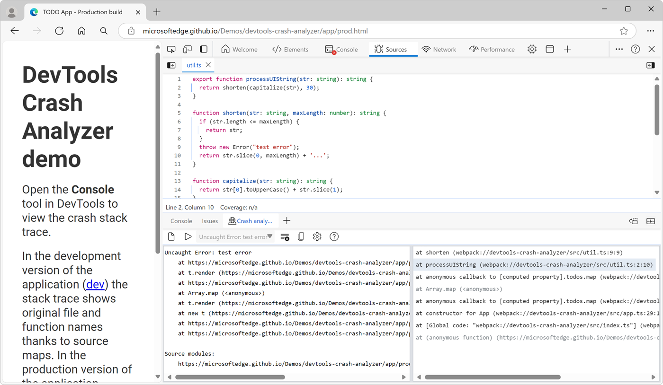Select the processUIString stack frame
This screenshot has width=663, height=385.
click(x=534, y=265)
